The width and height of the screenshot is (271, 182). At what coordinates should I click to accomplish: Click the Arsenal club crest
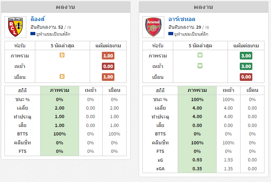pos(153,27)
